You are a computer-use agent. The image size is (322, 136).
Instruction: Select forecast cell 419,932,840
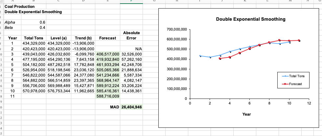tap(108, 59)
